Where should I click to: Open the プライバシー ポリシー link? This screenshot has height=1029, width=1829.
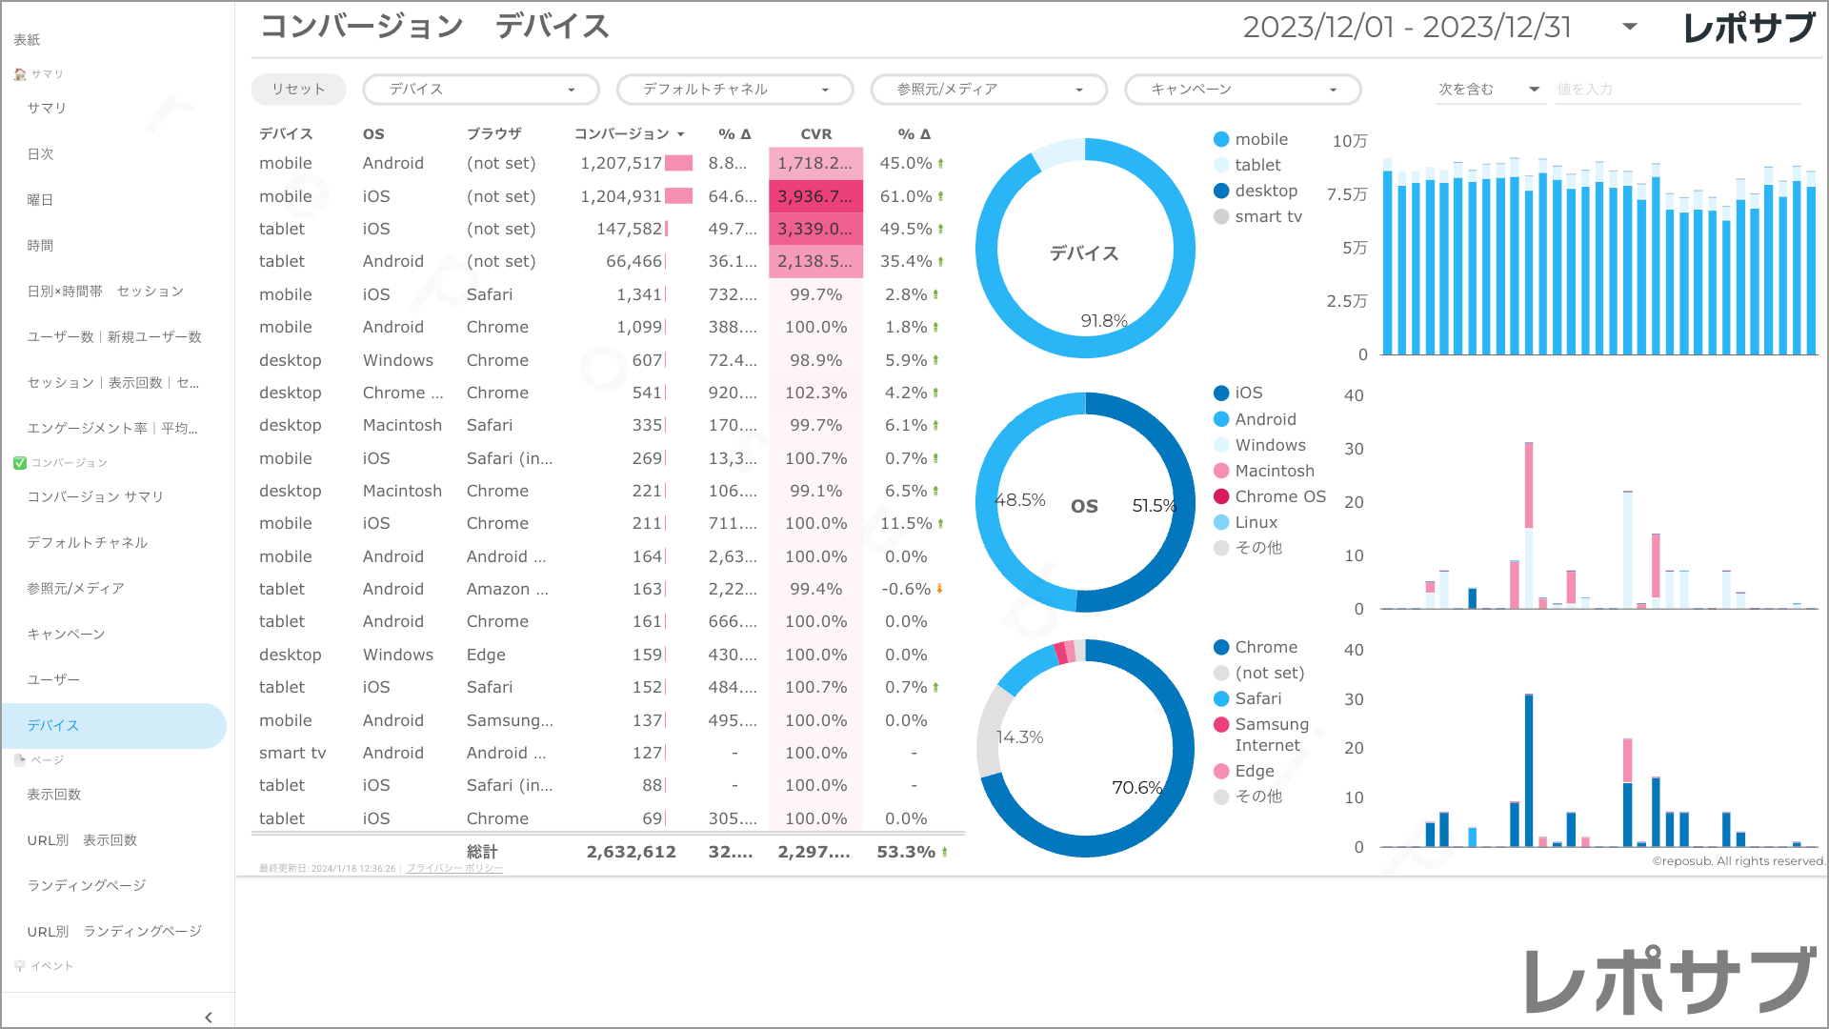(x=454, y=868)
